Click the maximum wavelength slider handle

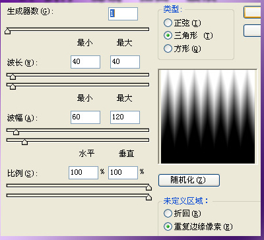point(13,86)
